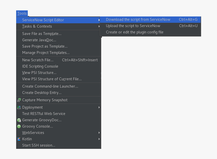
Task: Click the Generate GroovyDoc icon
Action: click(x=19, y=120)
